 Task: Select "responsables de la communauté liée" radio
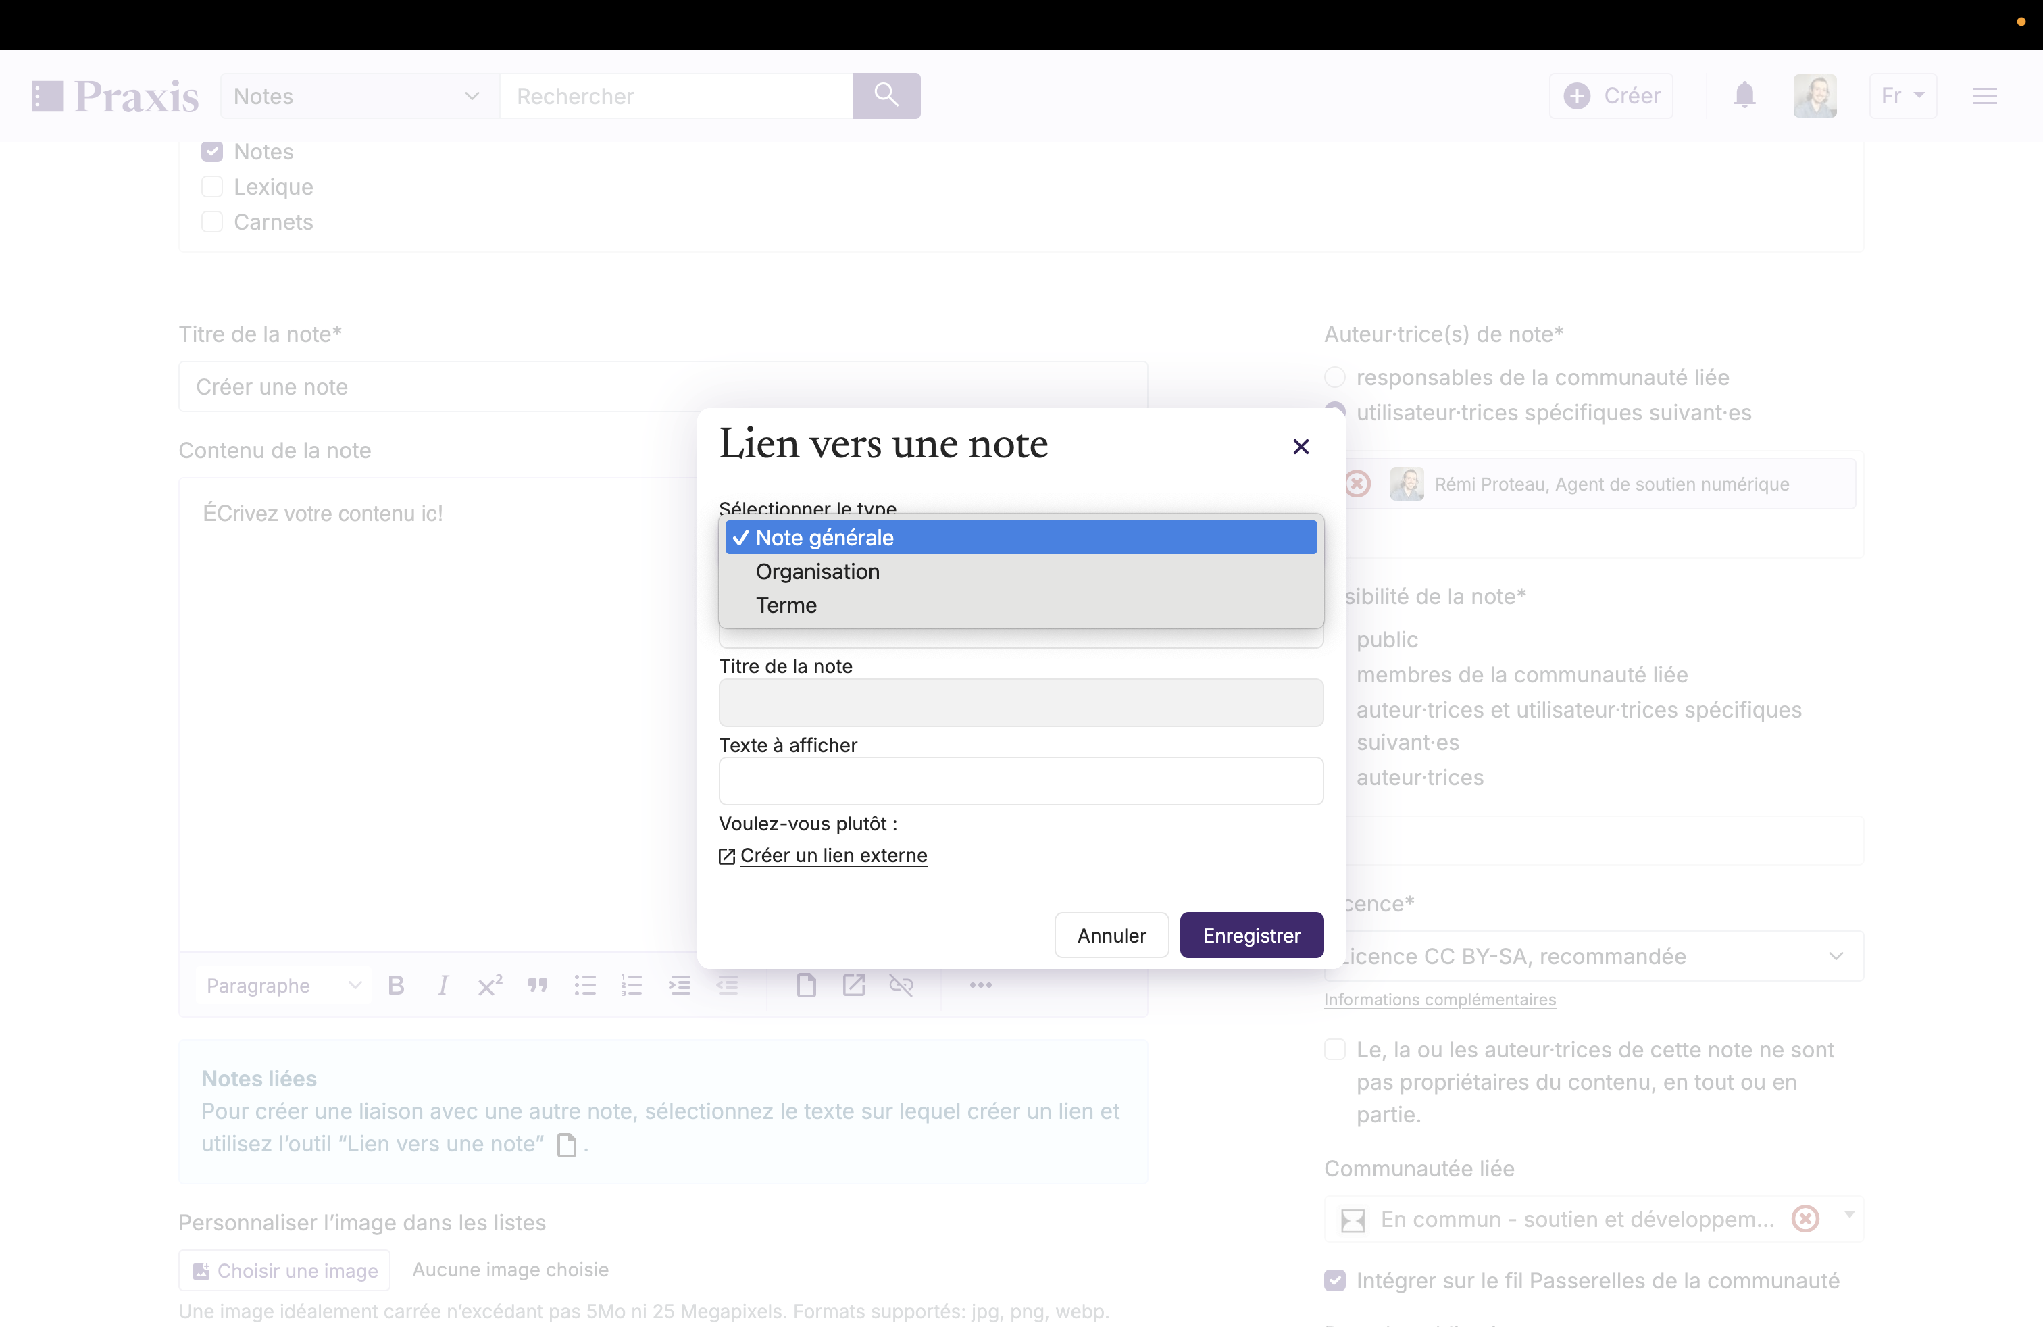pyautogui.click(x=1335, y=378)
